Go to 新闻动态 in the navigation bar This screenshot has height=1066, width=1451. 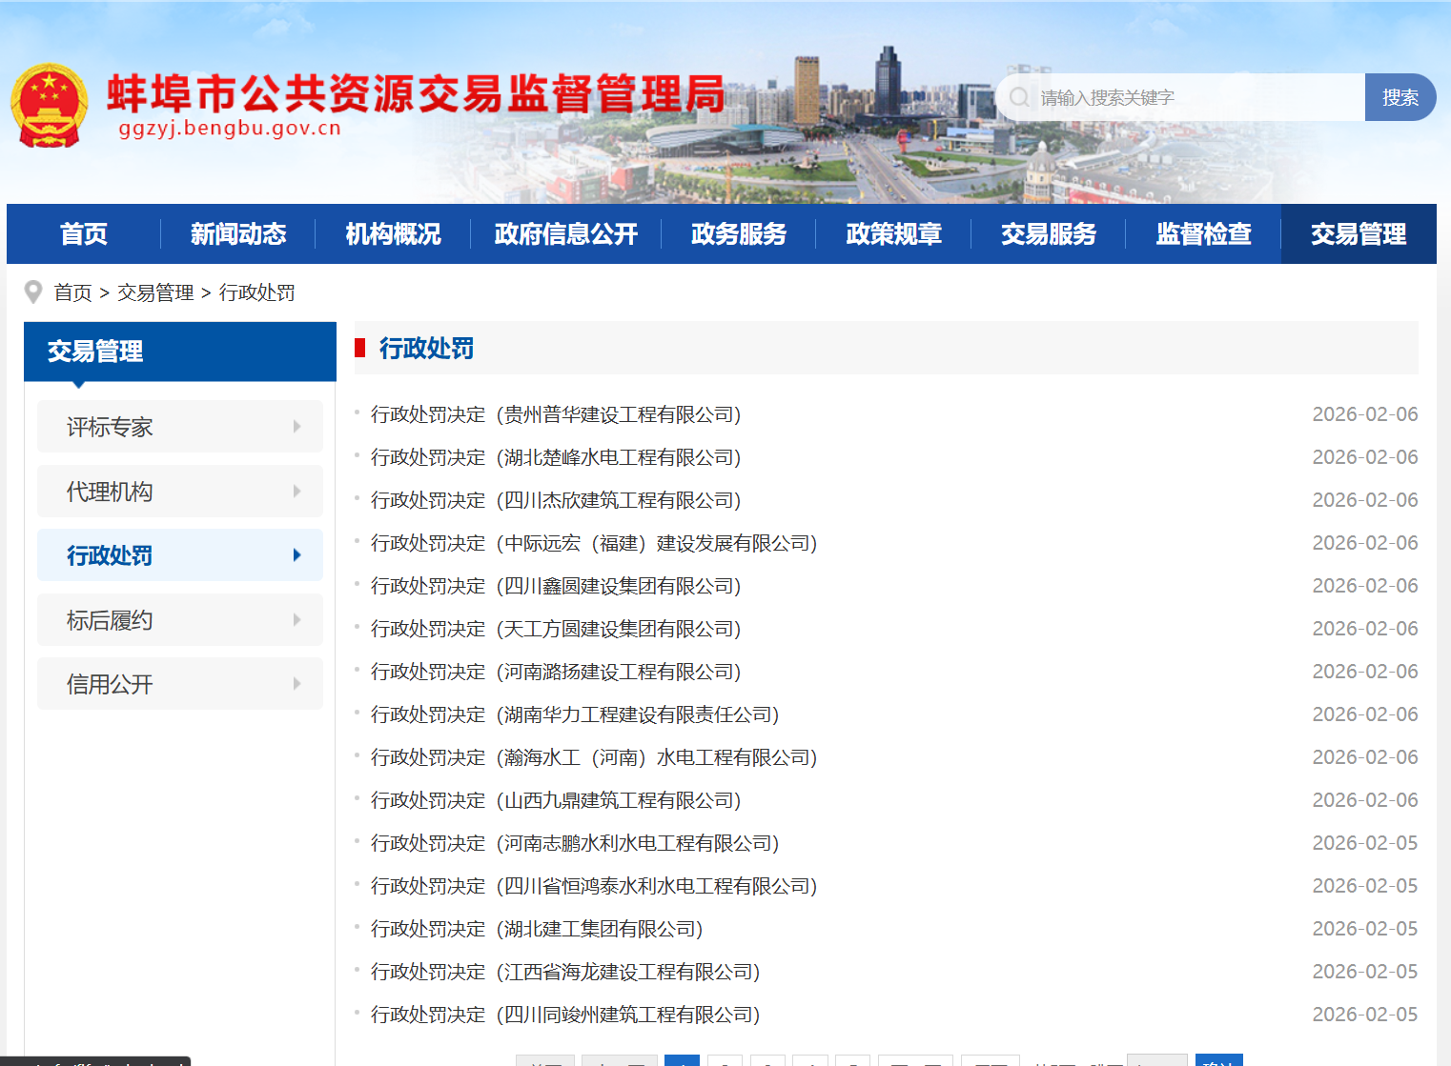[238, 233]
